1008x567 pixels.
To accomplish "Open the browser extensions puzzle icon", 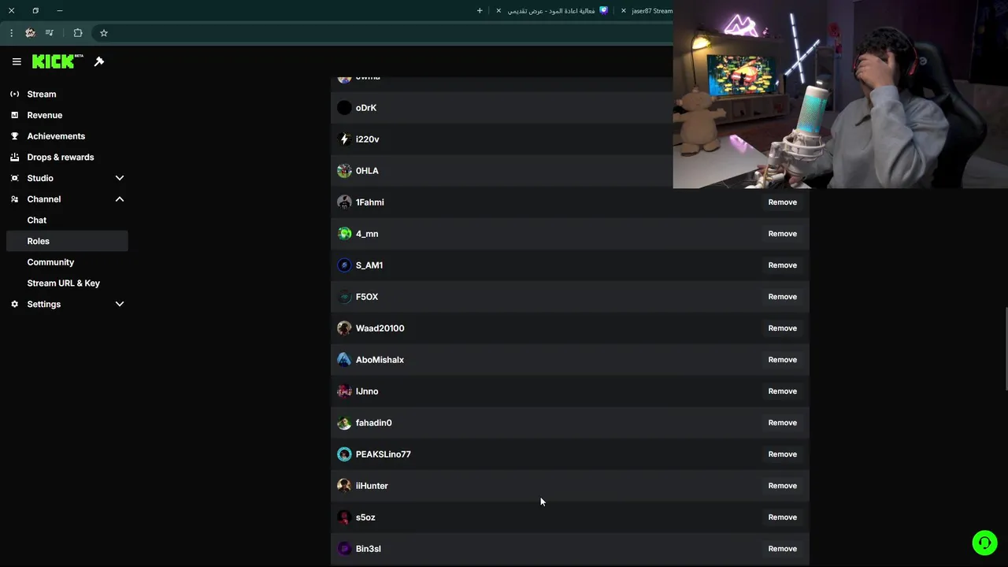I will tap(77, 33).
